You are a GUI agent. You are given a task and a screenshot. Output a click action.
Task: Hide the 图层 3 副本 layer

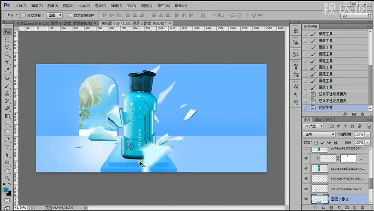[306, 199]
